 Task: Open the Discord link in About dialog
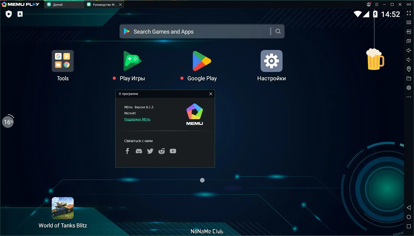[x=139, y=151]
